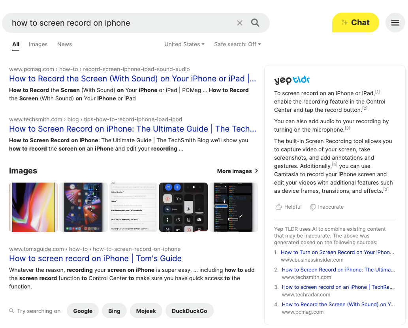Search this query on Google
Screen dimensions: 408x328
click(83, 311)
